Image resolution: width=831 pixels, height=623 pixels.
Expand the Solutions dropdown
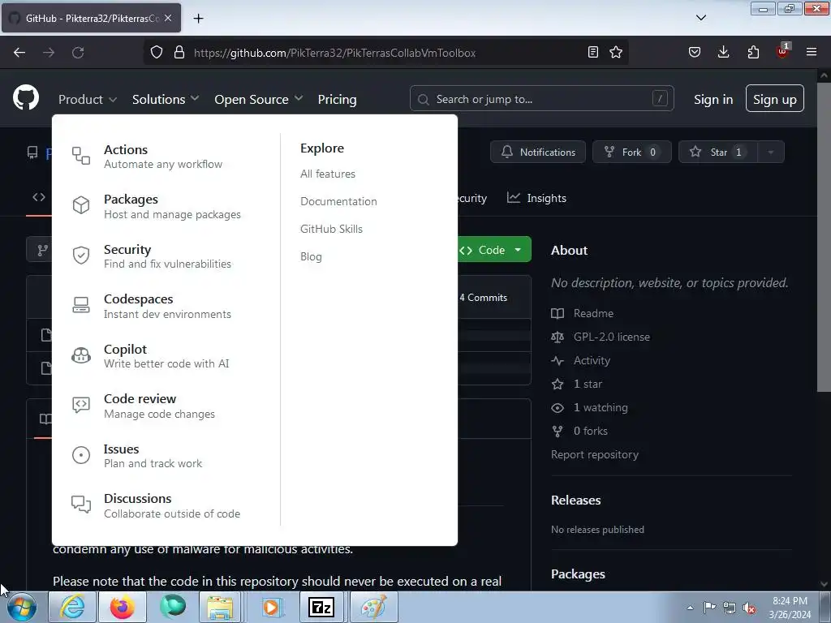(166, 99)
